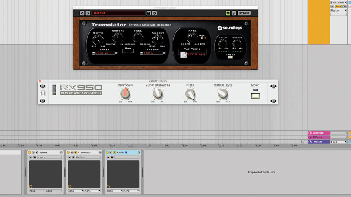Open Tremolator plugin window via wrench icon
This screenshot has height=197, width=351.
[76, 152]
